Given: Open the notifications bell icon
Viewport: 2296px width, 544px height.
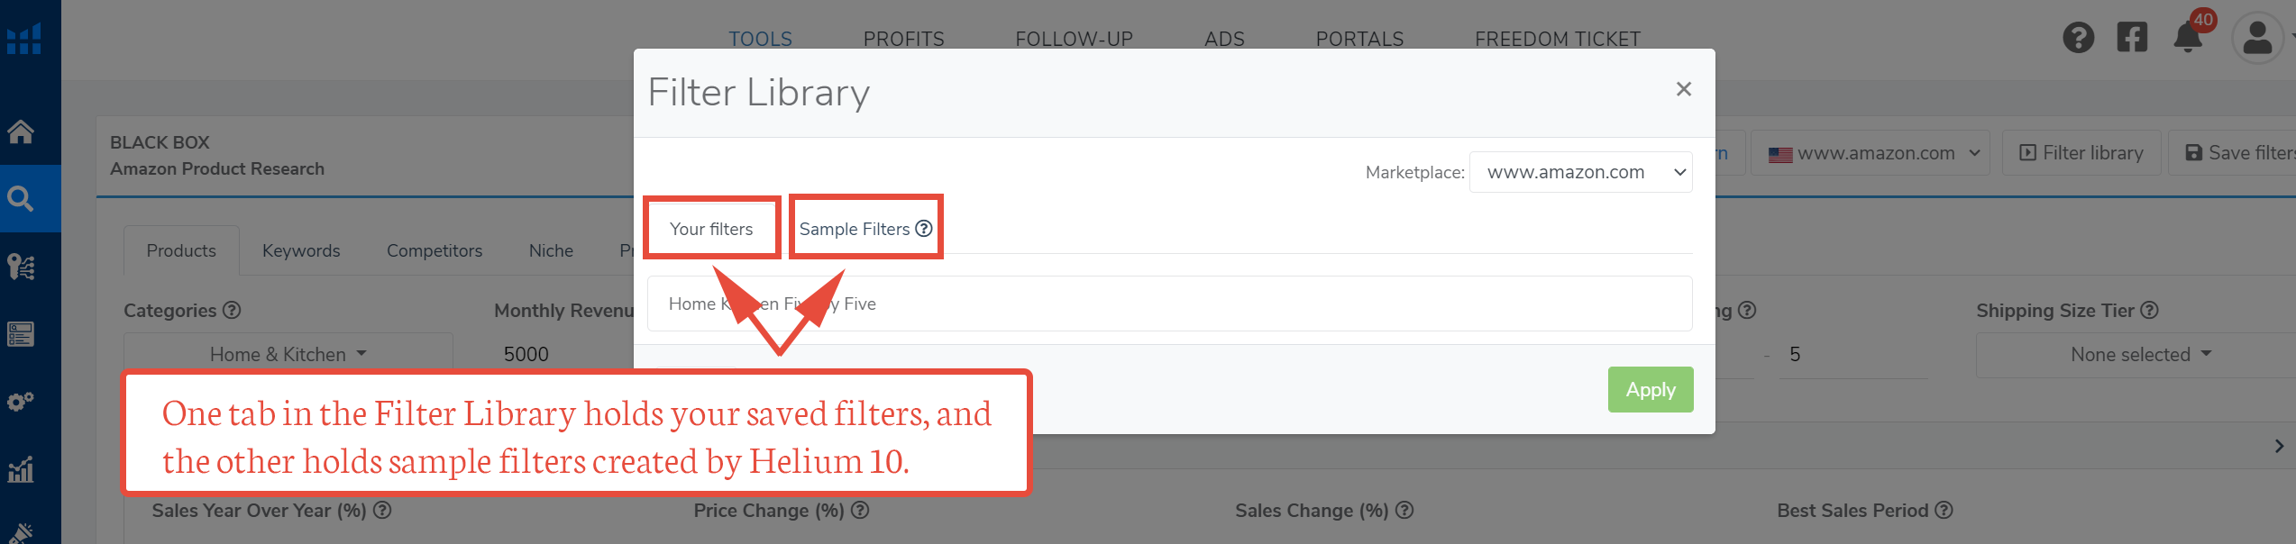Looking at the screenshot, I should pyautogui.click(x=2188, y=38).
